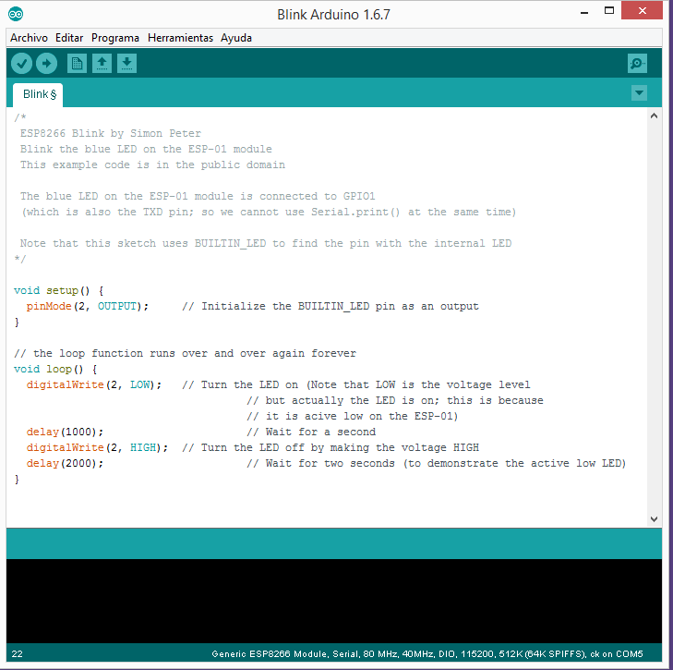The image size is (673, 670).
Task: Create a new sketch file
Action: (x=77, y=64)
